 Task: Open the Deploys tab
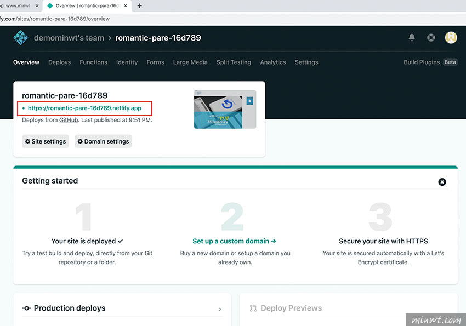59,62
